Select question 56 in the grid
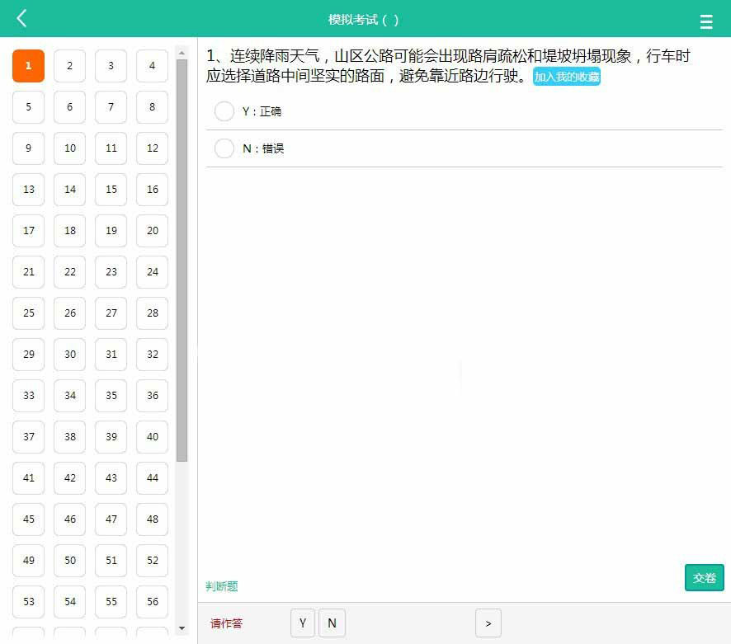The height and width of the screenshot is (644, 731). tap(152, 602)
